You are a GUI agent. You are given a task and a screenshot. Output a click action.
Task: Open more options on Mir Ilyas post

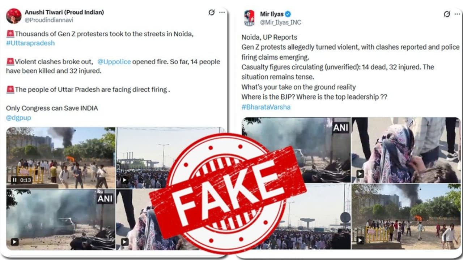pos(457,14)
